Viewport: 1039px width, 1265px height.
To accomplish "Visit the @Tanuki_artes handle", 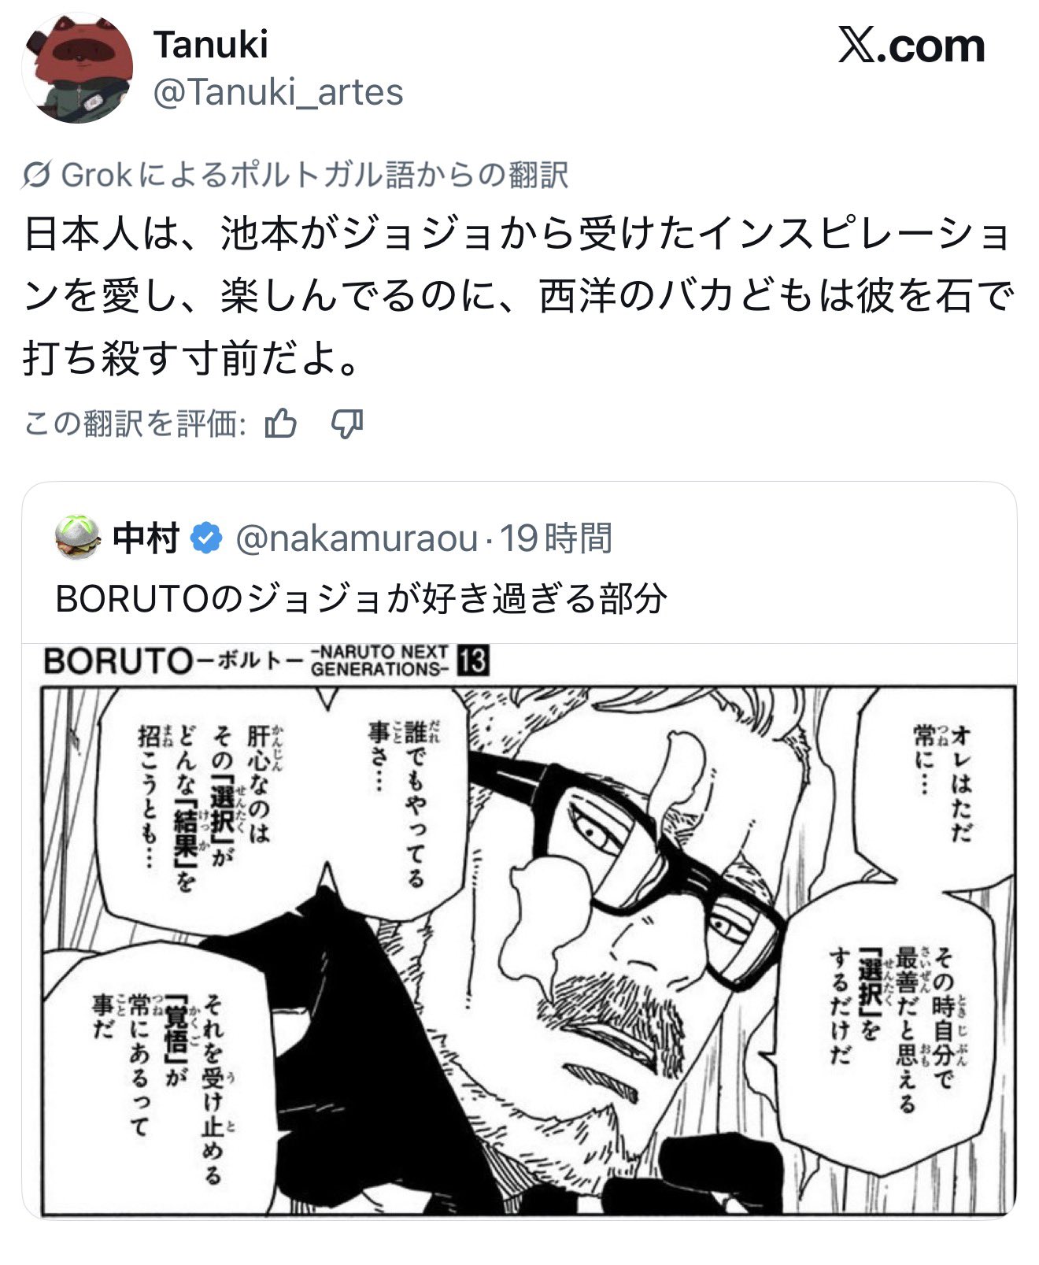I will pyautogui.click(x=278, y=92).
